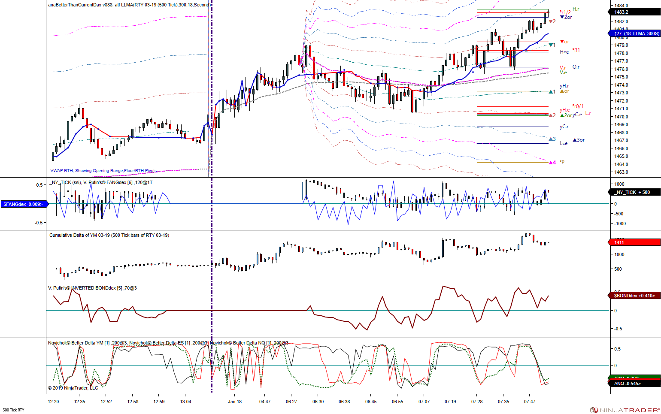Select the dark blue '▲3or' label
The image size is (661, 414).
point(579,140)
